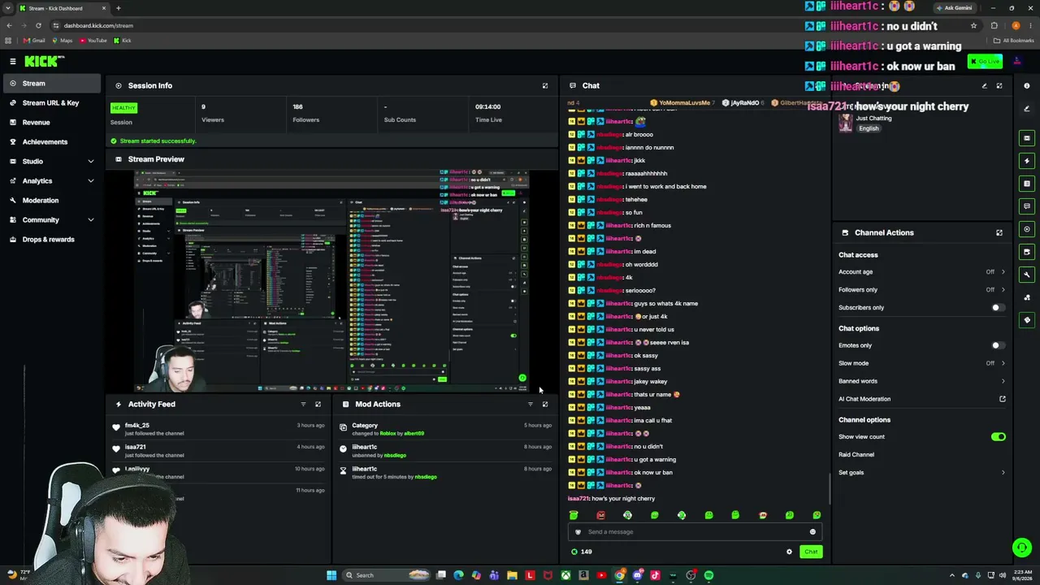Click 'isaa721: how's your night cherry' chat message
Image resolution: width=1040 pixels, height=585 pixels.
click(x=611, y=499)
